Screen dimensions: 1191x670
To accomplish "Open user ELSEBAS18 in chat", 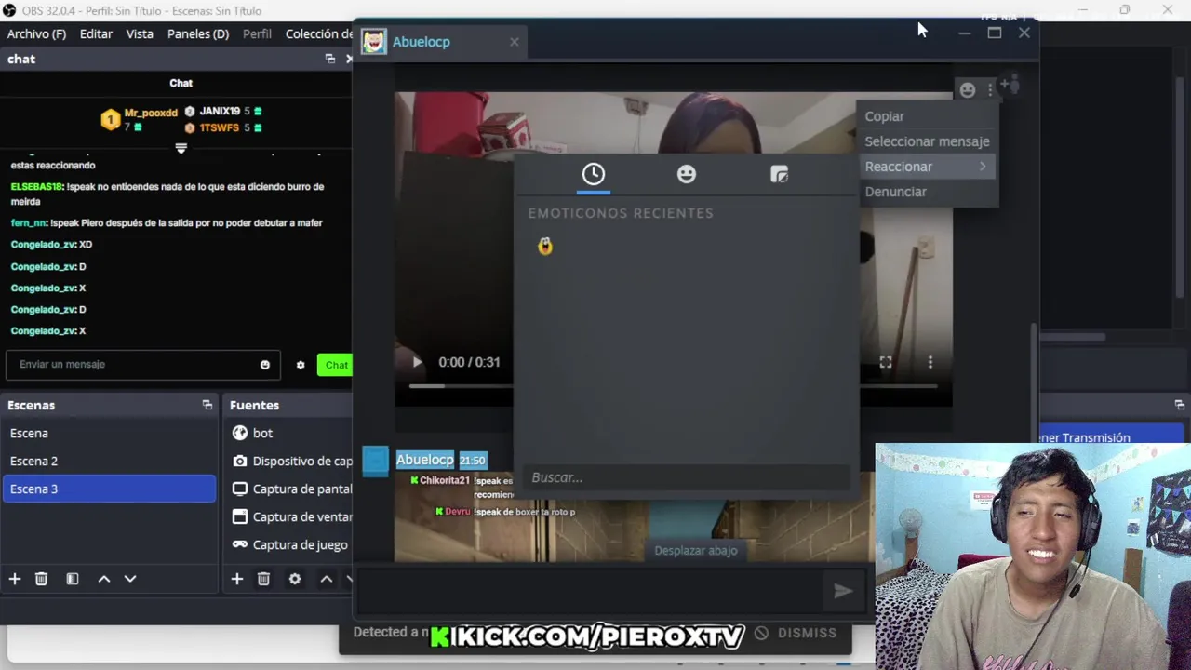I will tap(36, 186).
